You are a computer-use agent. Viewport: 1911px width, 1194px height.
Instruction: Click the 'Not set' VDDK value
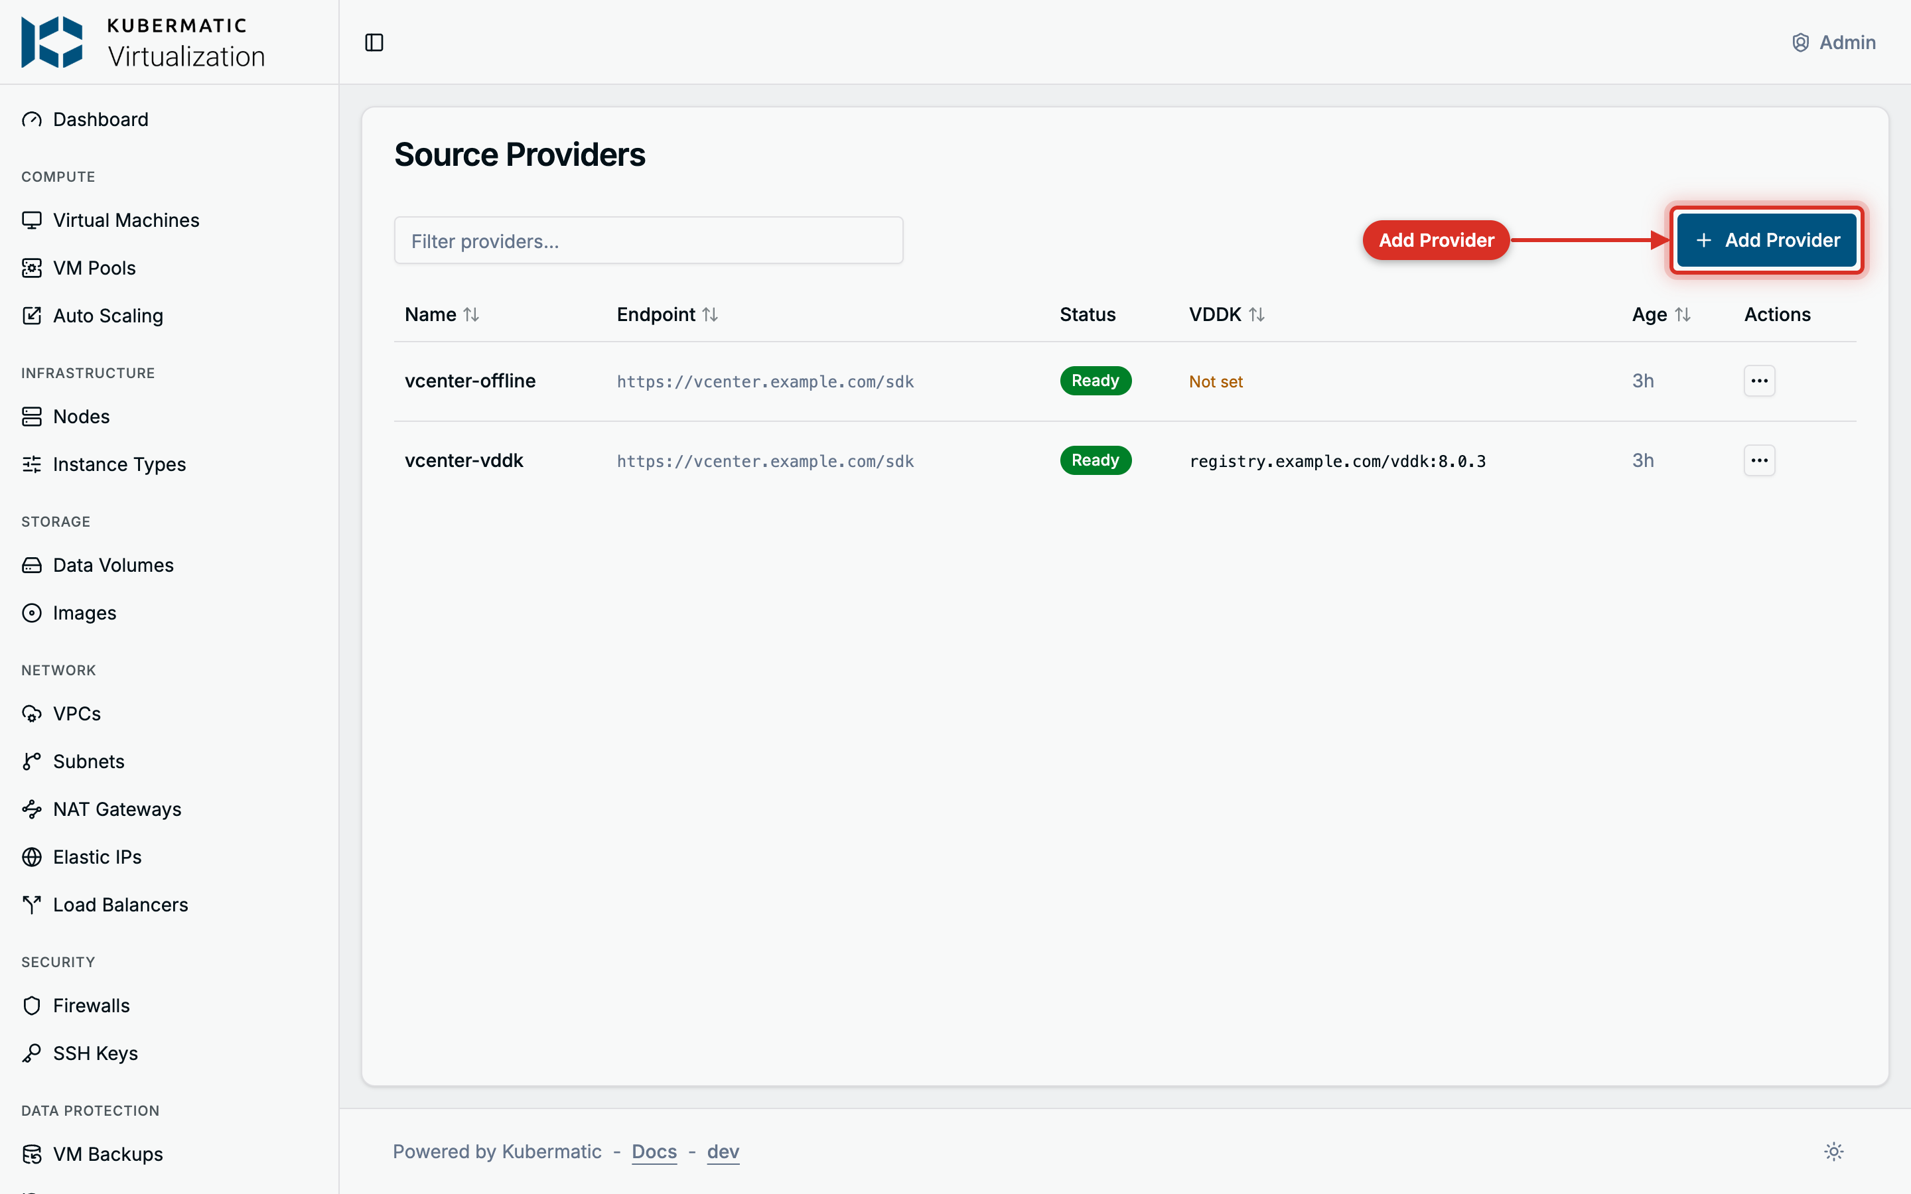tap(1216, 381)
